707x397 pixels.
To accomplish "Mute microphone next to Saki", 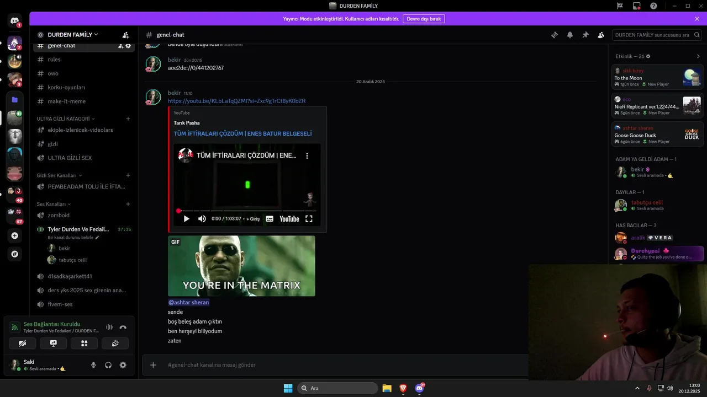I will coord(93,365).
